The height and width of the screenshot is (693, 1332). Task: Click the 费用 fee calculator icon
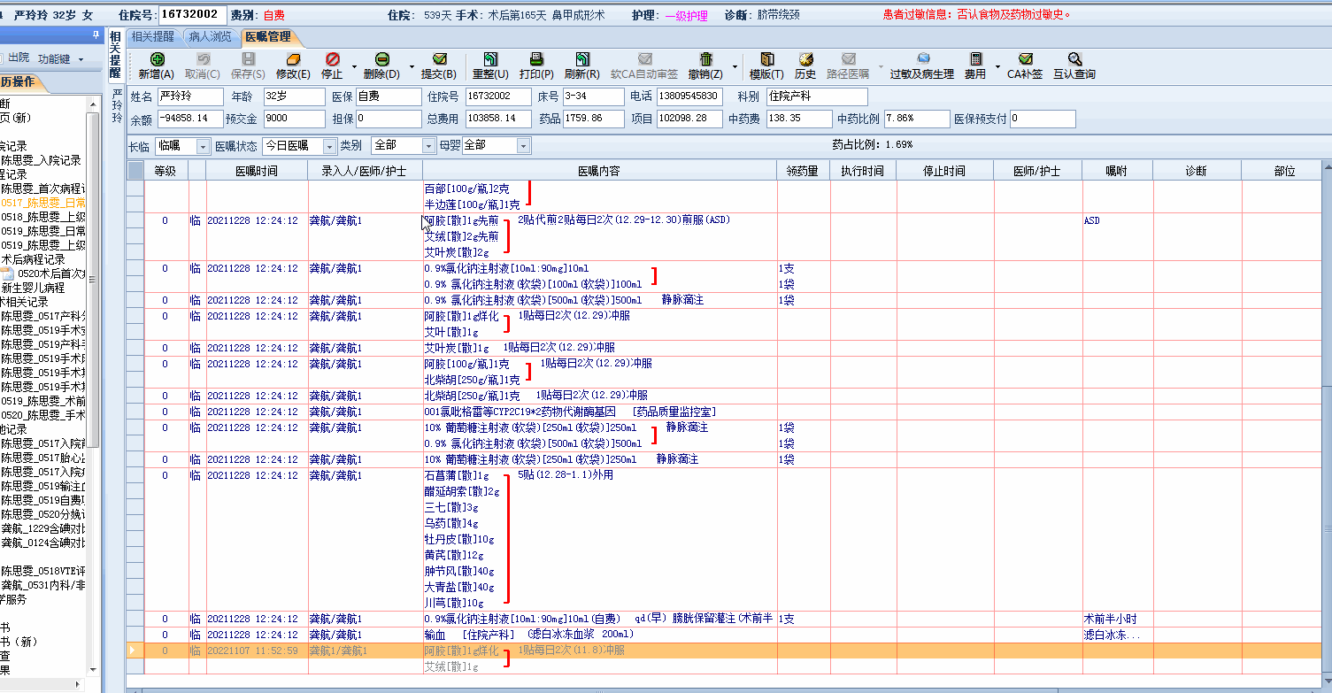click(975, 59)
